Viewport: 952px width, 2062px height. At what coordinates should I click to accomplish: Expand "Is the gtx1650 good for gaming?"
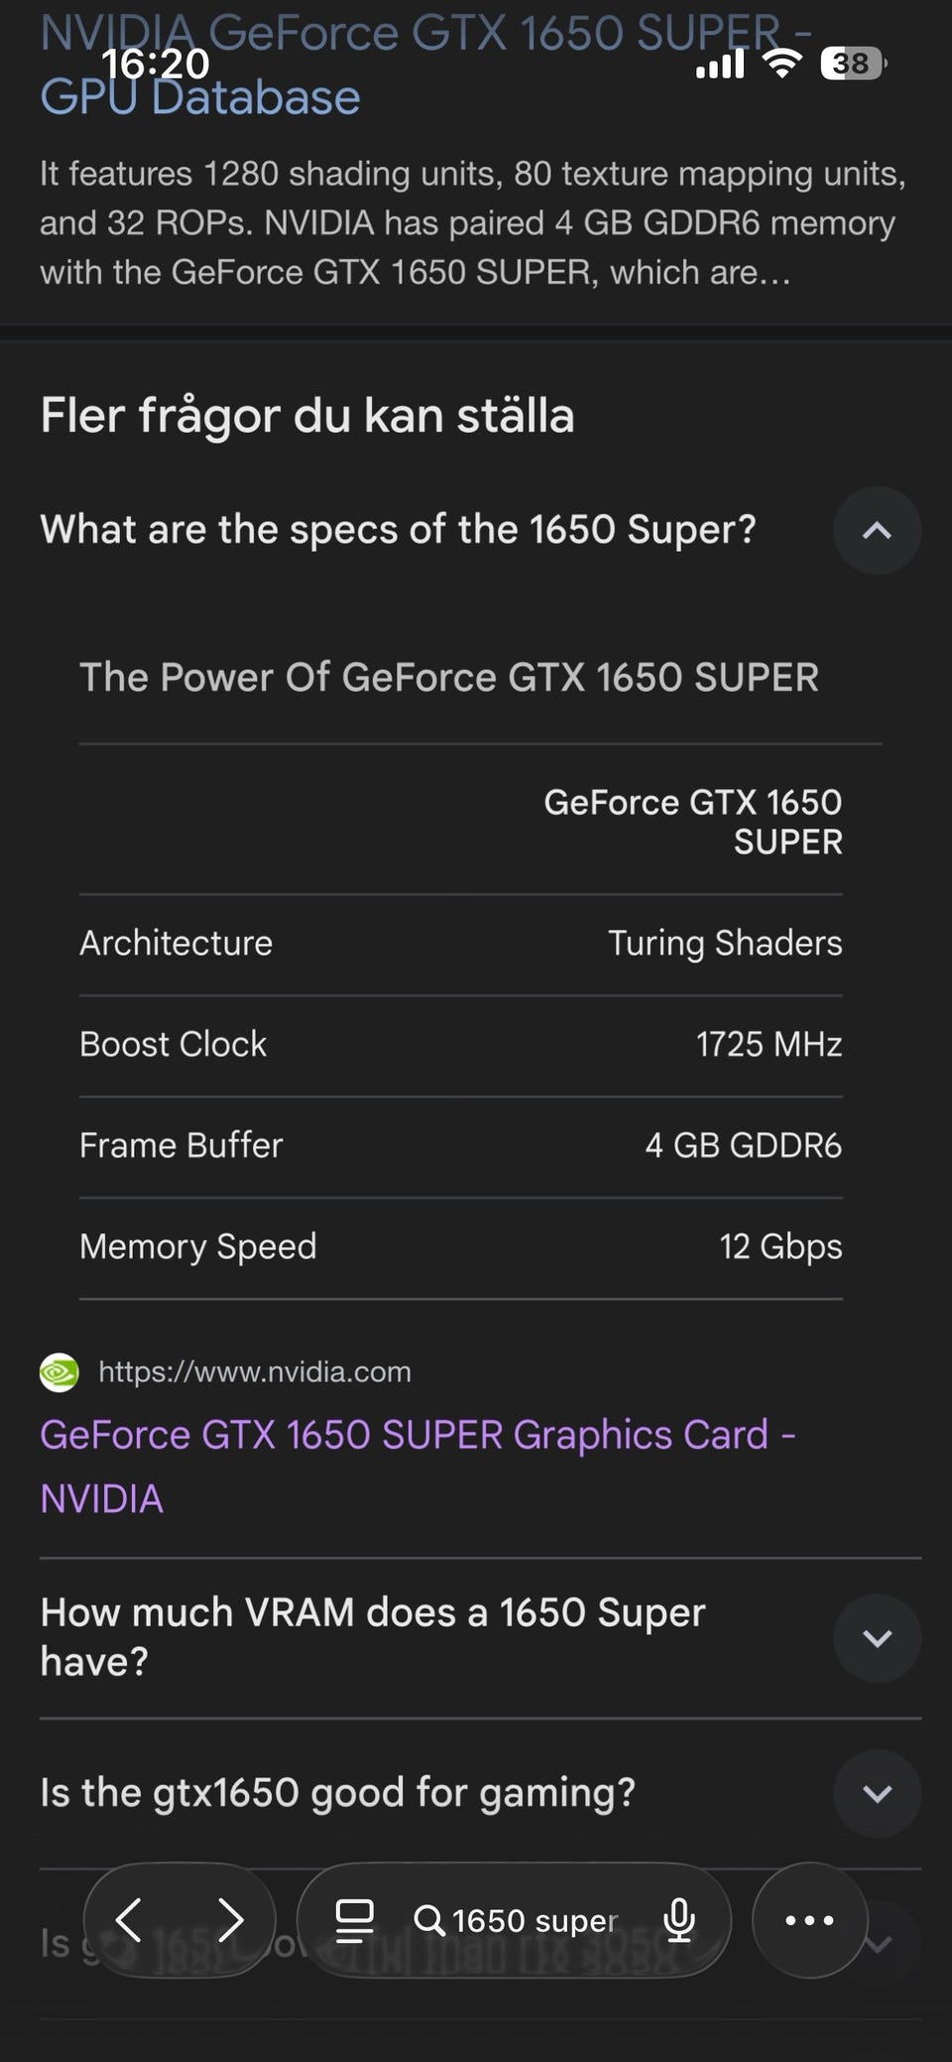coord(877,1793)
